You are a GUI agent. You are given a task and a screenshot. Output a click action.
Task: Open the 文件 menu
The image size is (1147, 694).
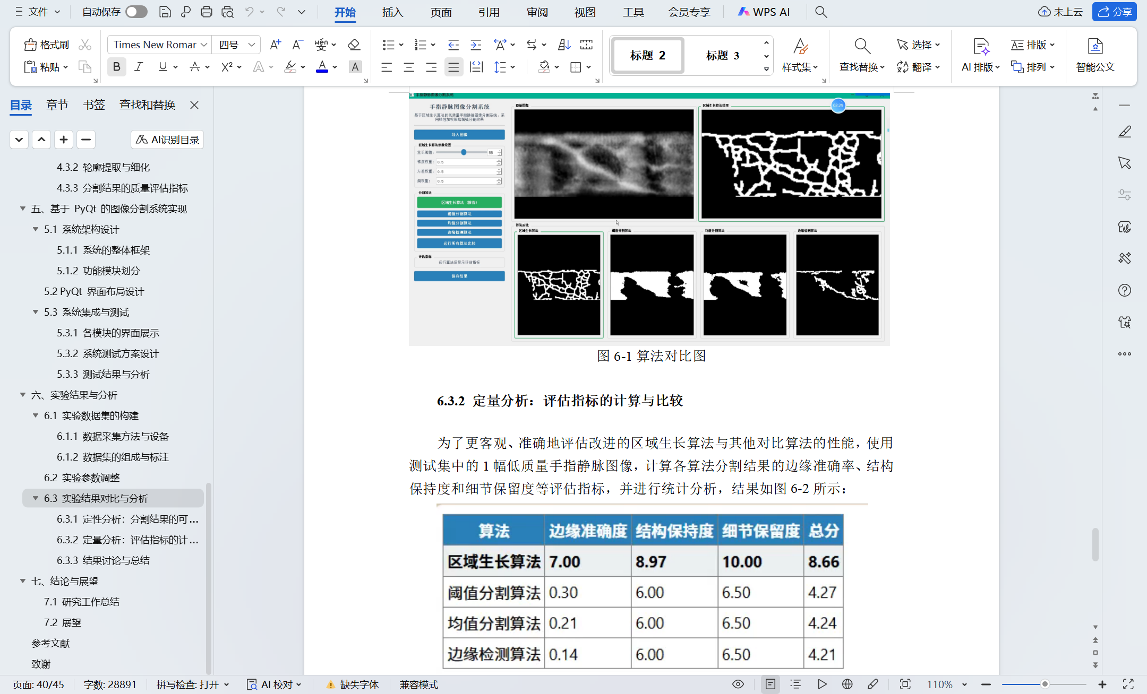click(x=38, y=12)
